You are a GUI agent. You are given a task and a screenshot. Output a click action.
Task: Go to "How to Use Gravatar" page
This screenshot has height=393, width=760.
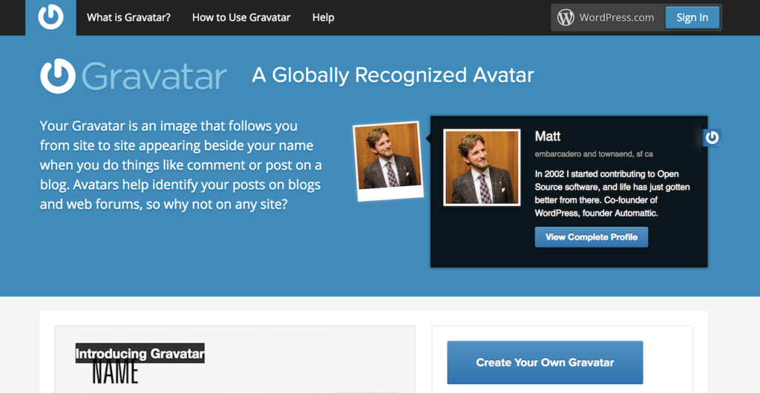[241, 17]
